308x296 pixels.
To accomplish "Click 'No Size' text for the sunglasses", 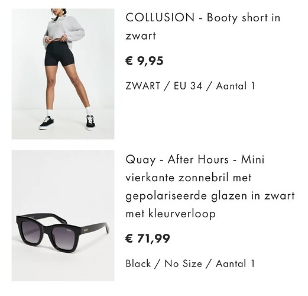I will [183, 263].
